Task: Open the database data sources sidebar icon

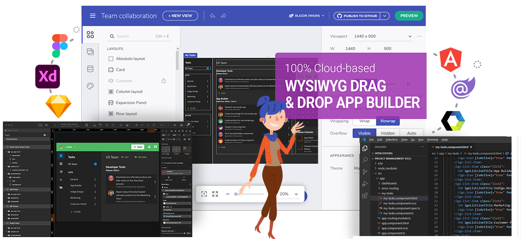Action: coord(90,69)
